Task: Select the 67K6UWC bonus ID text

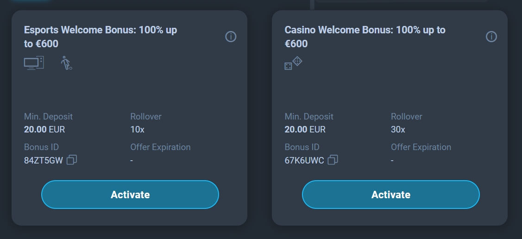Action: [304, 161]
